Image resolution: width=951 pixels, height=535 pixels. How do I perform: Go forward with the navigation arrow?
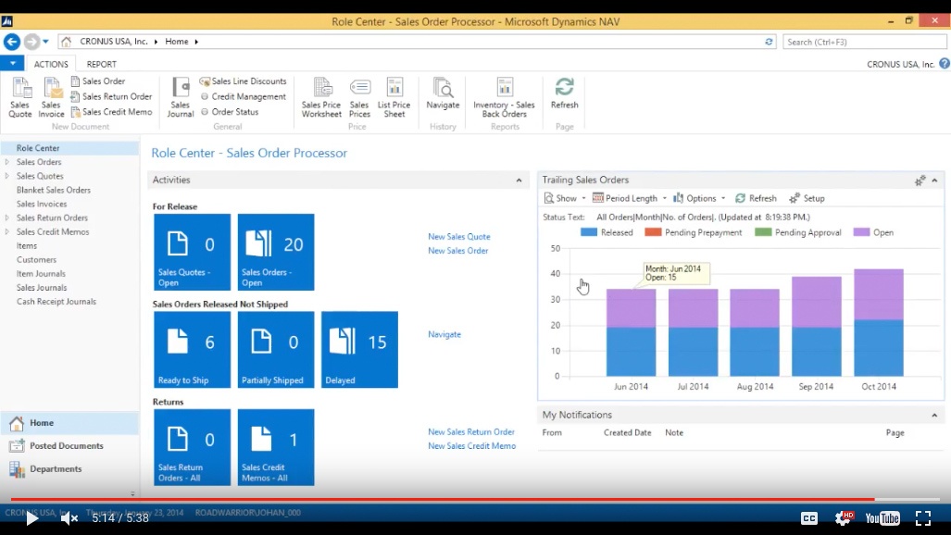31,42
